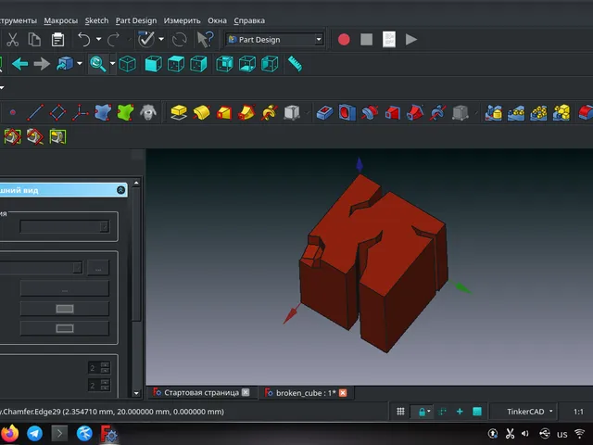Click the green sub-shape binder icon

pos(126,112)
